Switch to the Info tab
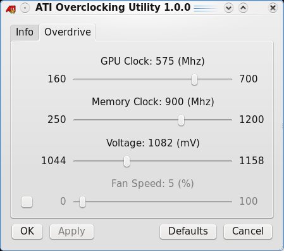 click(25, 32)
